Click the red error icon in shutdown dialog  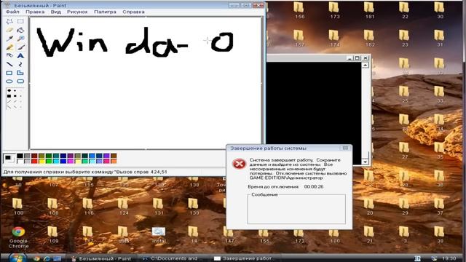(x=239, y=164)
